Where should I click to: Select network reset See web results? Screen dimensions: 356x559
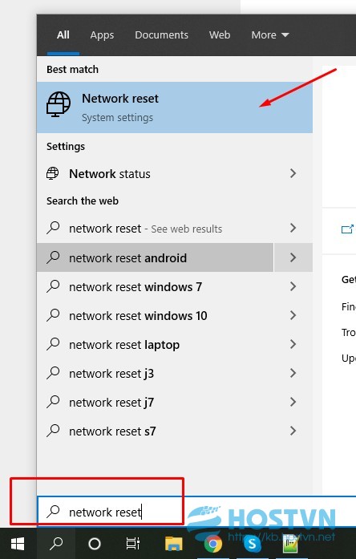pos(175,228)
